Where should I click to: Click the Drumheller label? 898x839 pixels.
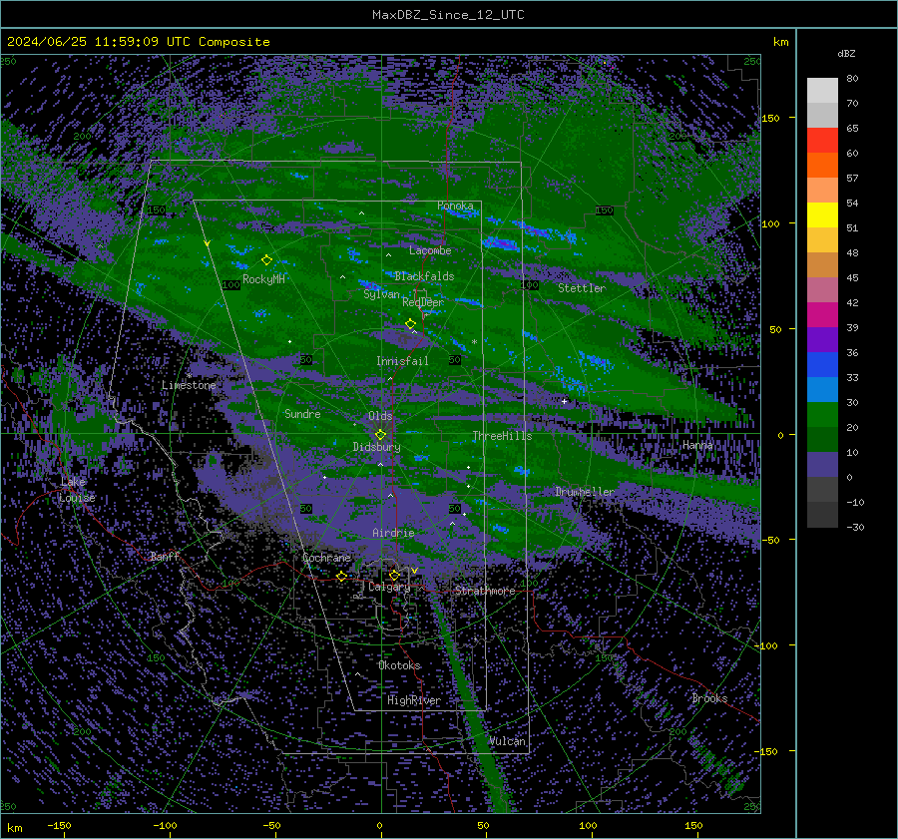pos(585,492)
